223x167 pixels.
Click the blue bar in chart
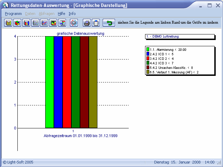[58, 82]
